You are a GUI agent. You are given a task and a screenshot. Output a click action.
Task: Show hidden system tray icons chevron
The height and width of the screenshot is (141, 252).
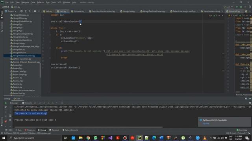click(x=211, y=138)
